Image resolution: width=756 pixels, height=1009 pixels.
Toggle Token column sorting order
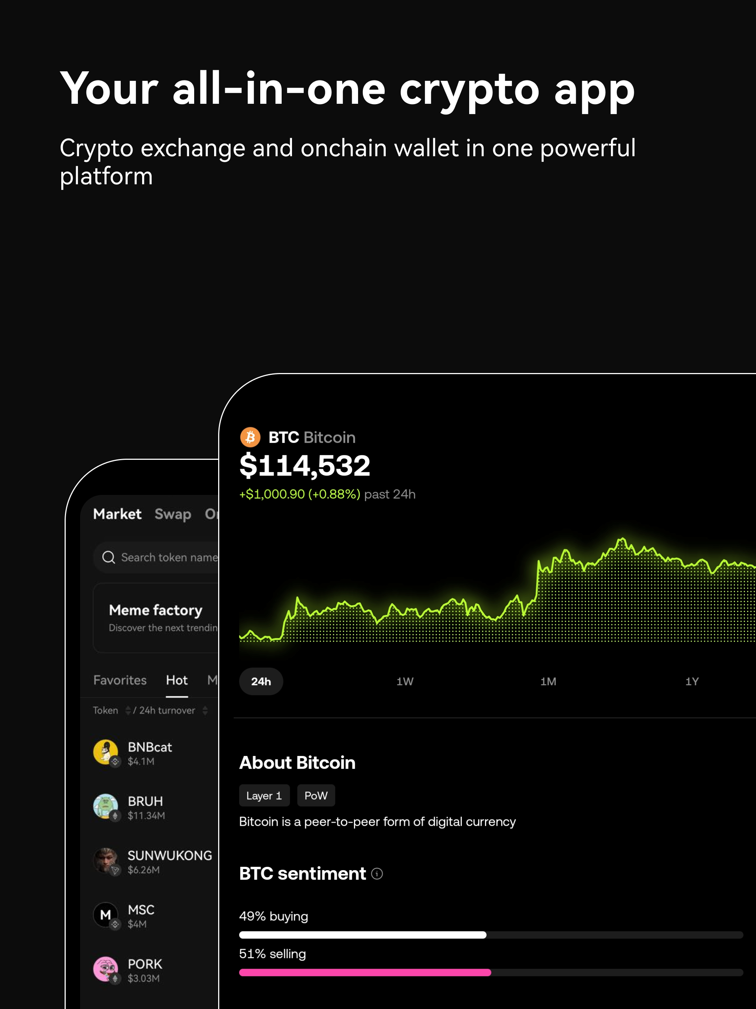[x=128, y=710]
